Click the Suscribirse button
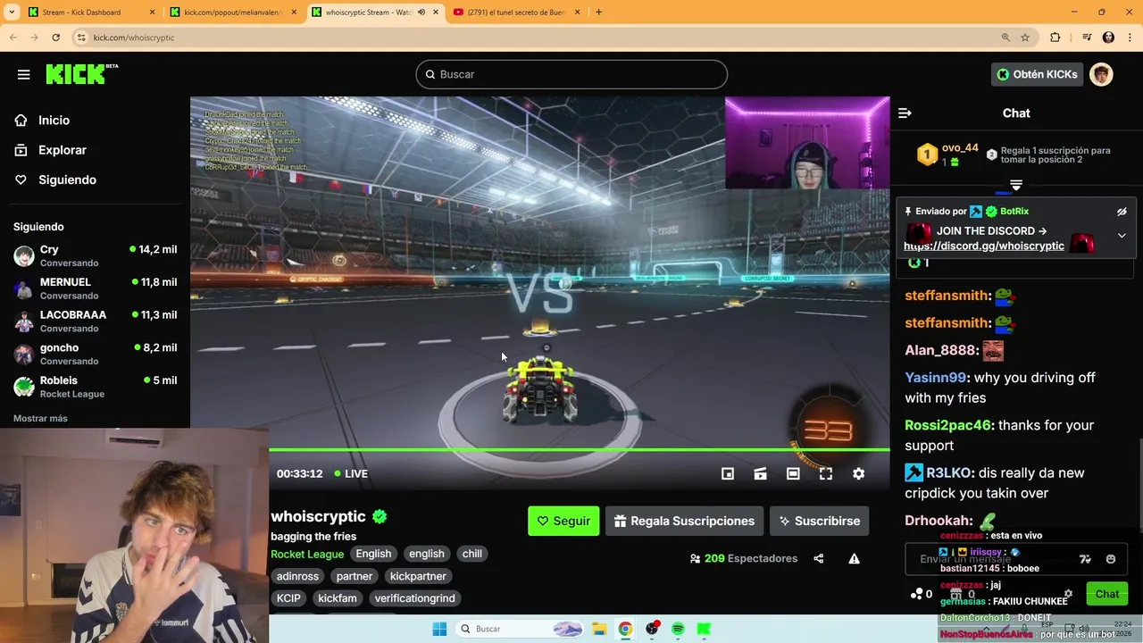 click(x=819, y=521)
